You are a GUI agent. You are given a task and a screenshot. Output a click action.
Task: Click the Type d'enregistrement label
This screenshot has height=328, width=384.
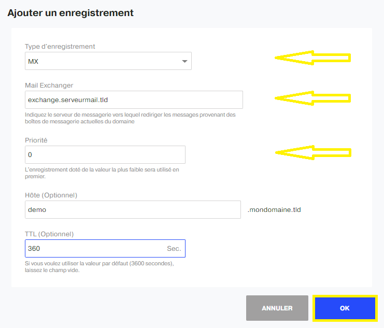point(60,46)
